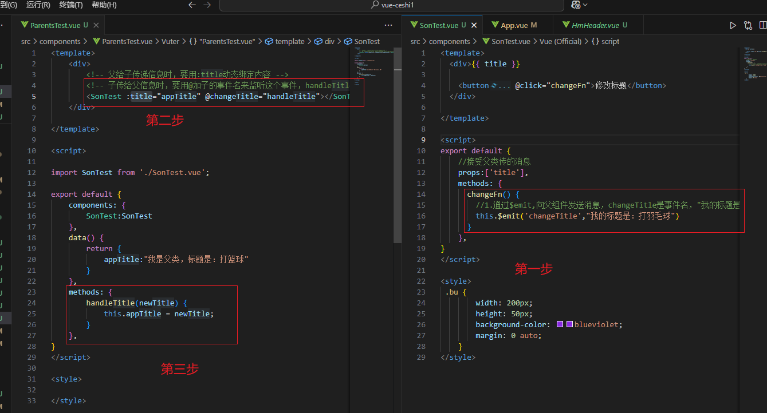Click the Vue icon on the HmHeader.vue tab
This screenshot has width=767, height=413.
tap(567, 25)
